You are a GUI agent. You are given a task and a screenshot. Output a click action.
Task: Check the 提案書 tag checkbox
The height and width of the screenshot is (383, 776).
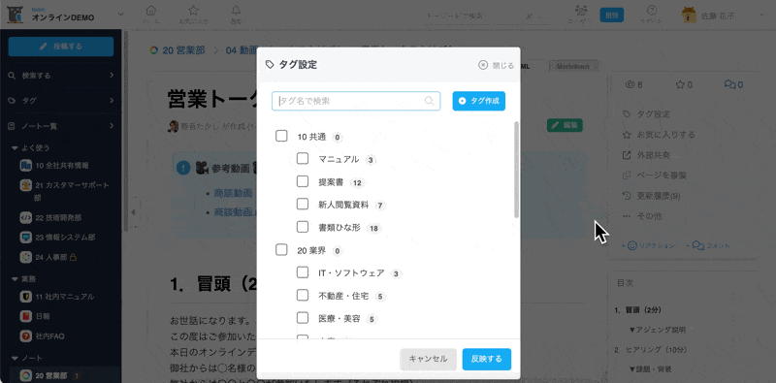[303, 181]
